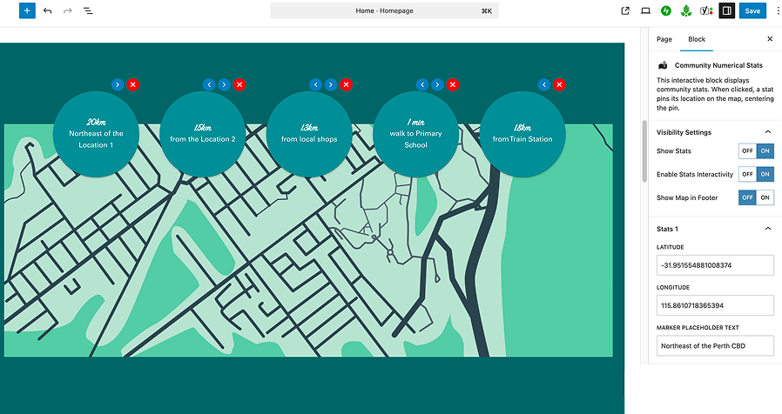Delete the local shops stat

click(x=346, y=84)
